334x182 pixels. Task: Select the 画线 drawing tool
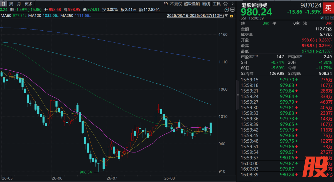point(206,4)
